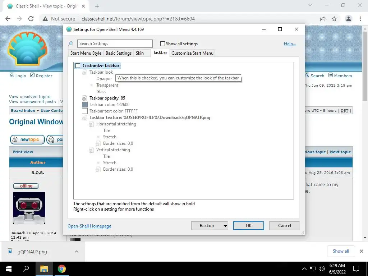Select the Taskbar tab
368x276 pixels.
coord(160,52)
